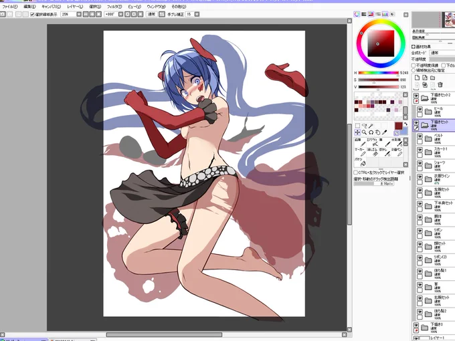
Task: Choose the pencil (鉛筆) brush
Action: pyautogui.click(x=360, y=142)
